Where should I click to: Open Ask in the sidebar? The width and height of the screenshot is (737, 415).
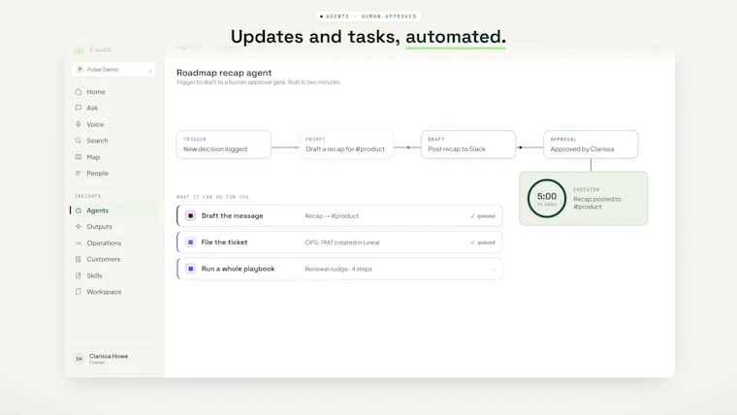(113, 108)
